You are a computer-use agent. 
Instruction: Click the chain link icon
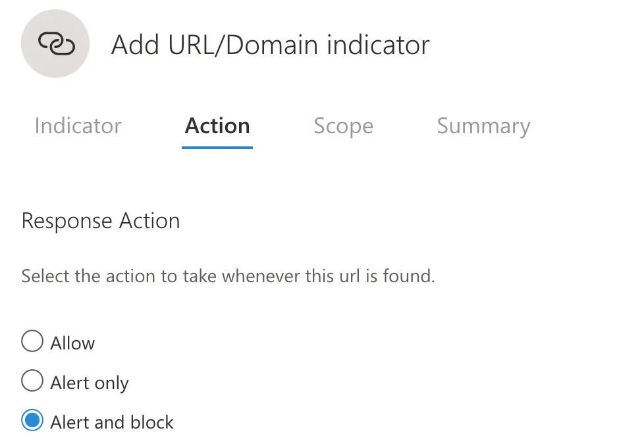pos(56,44)
